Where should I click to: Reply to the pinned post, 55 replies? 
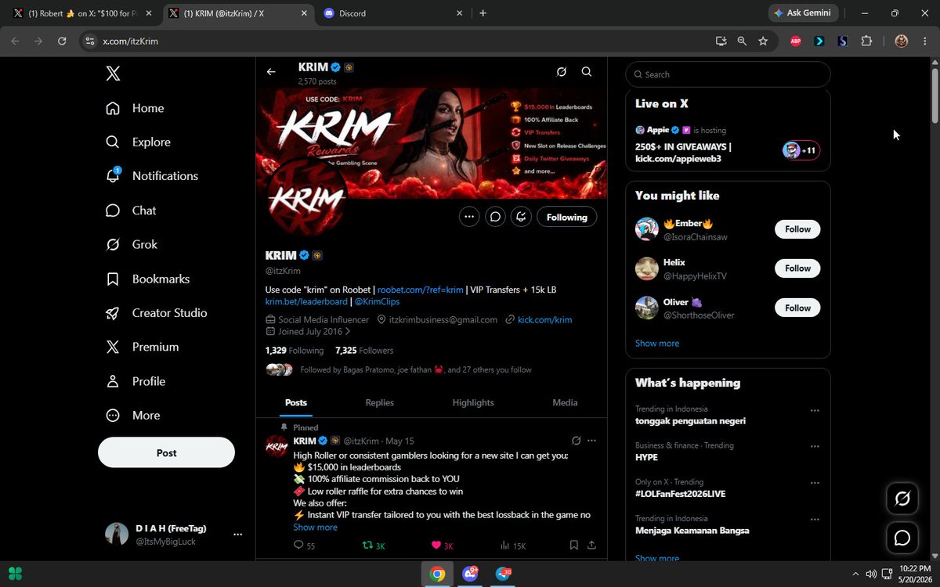(x=304, y=546)
